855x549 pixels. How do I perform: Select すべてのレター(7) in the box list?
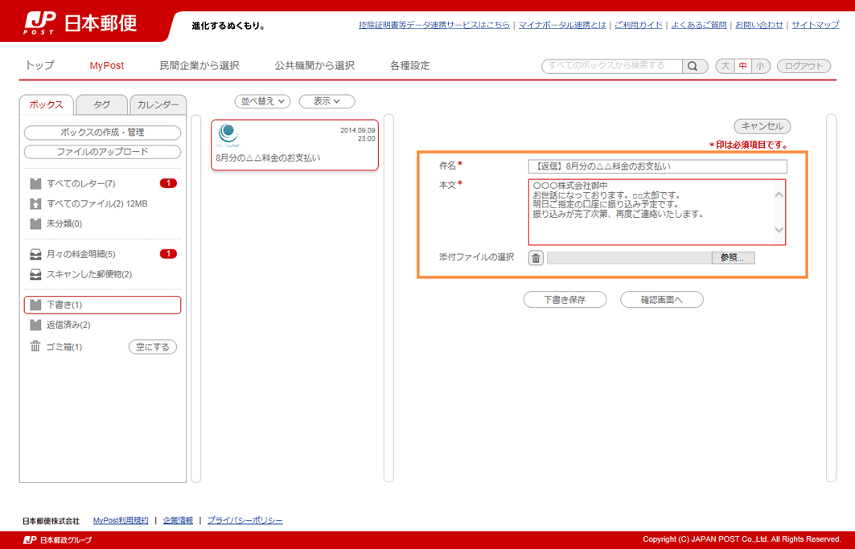102,184
